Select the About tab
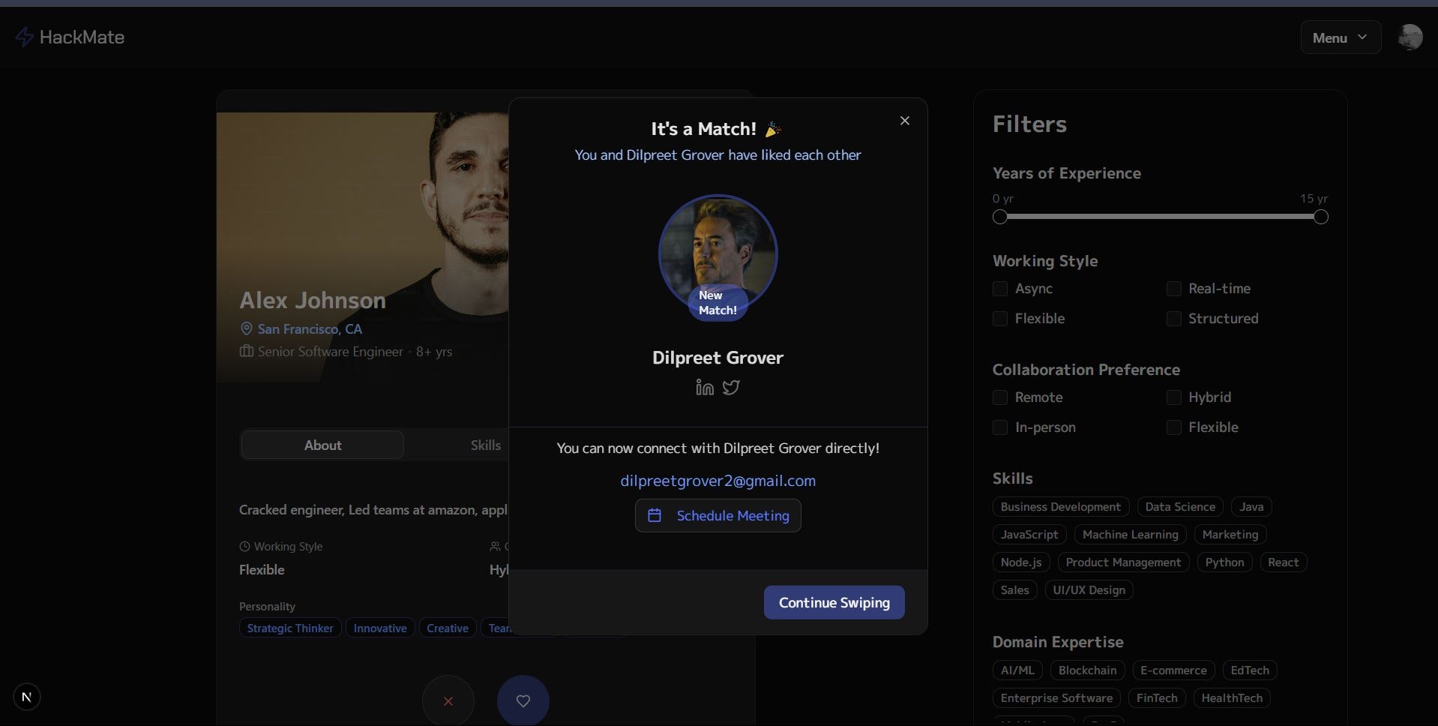Viewport: 1438px width, 726px height. (322, 445)
